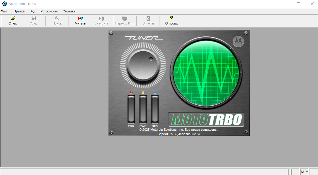Open the Файл menu
The width and height of the screenshot is (318, 175).
(x=4, y=11)
